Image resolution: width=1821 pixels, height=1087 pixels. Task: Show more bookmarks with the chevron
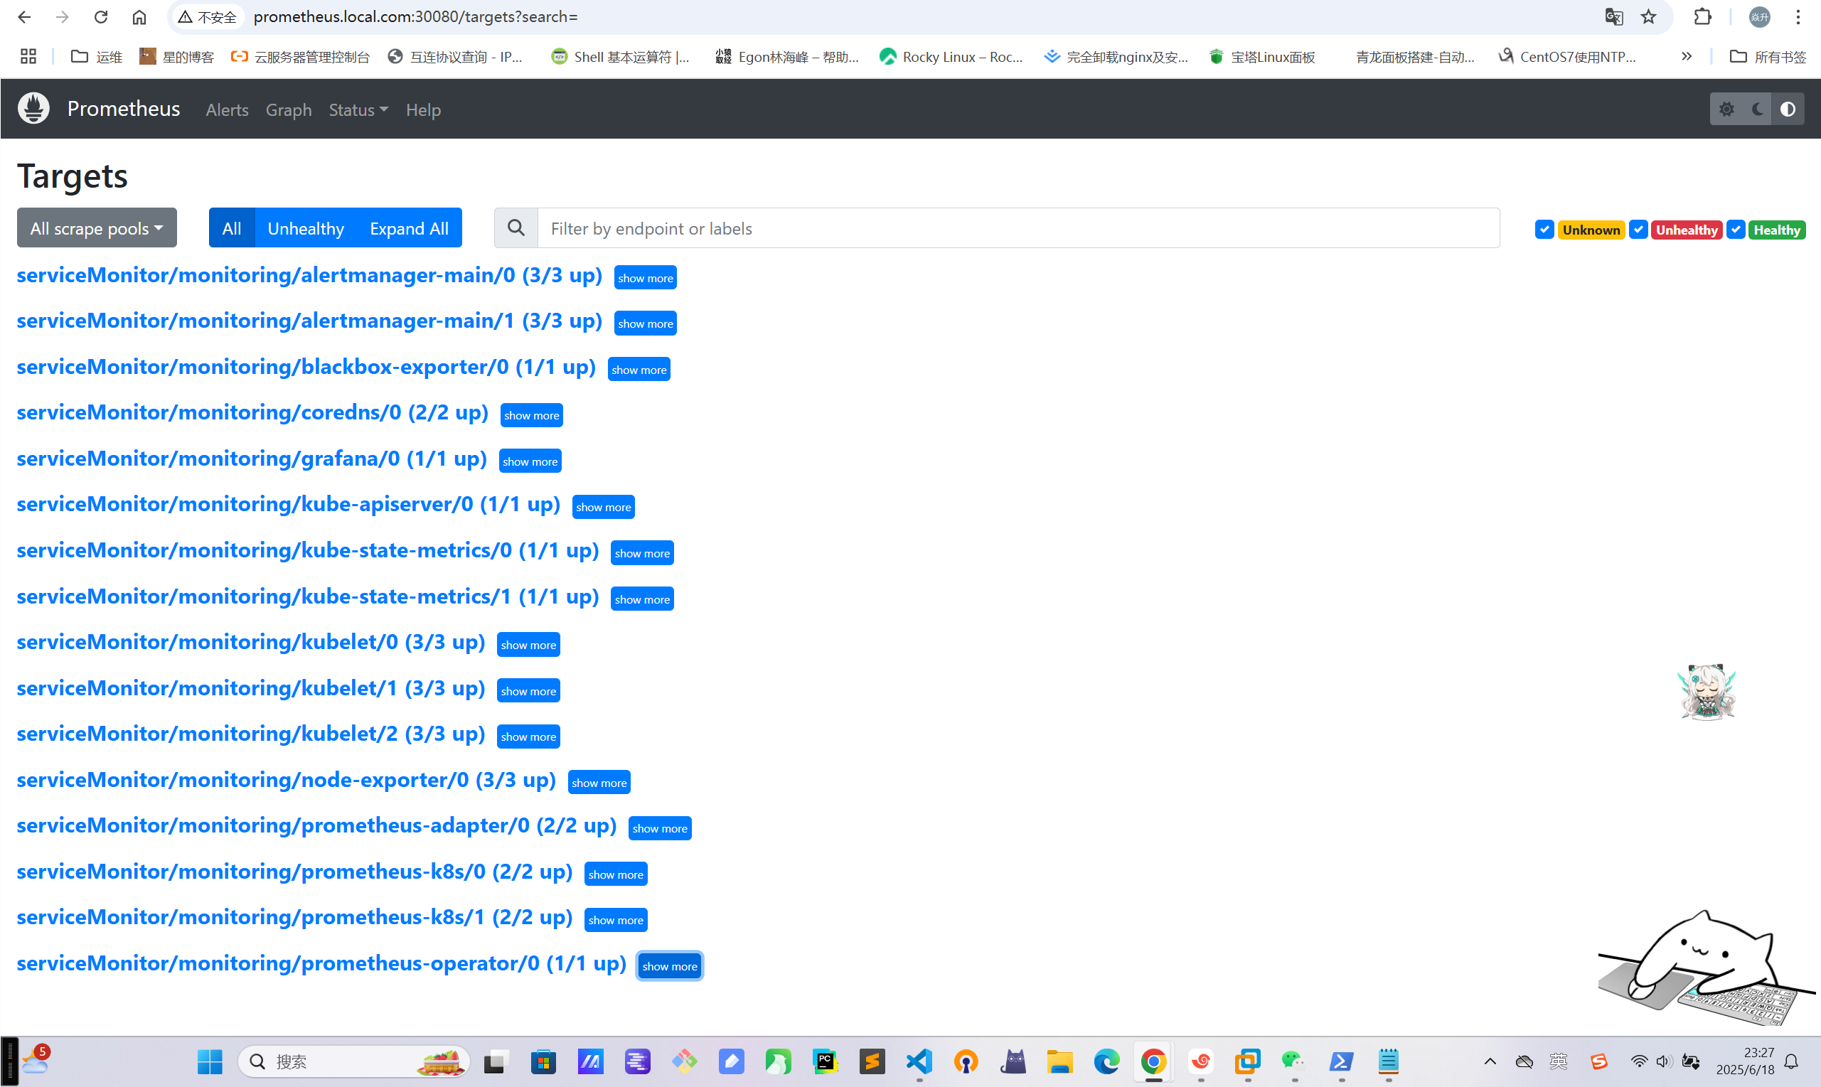[x=1686, y=56]
